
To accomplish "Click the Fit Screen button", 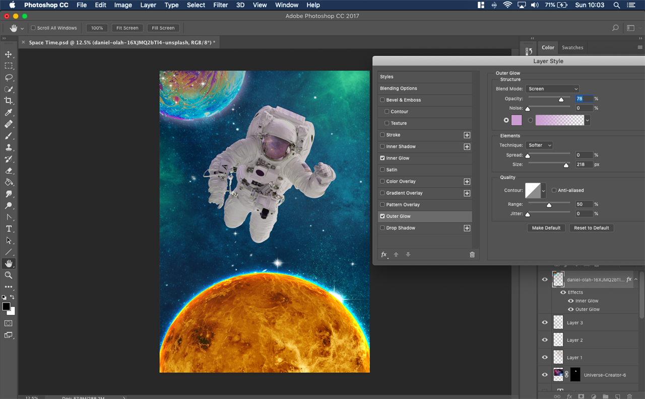I will pyautogui.click(x=127, y=28).
